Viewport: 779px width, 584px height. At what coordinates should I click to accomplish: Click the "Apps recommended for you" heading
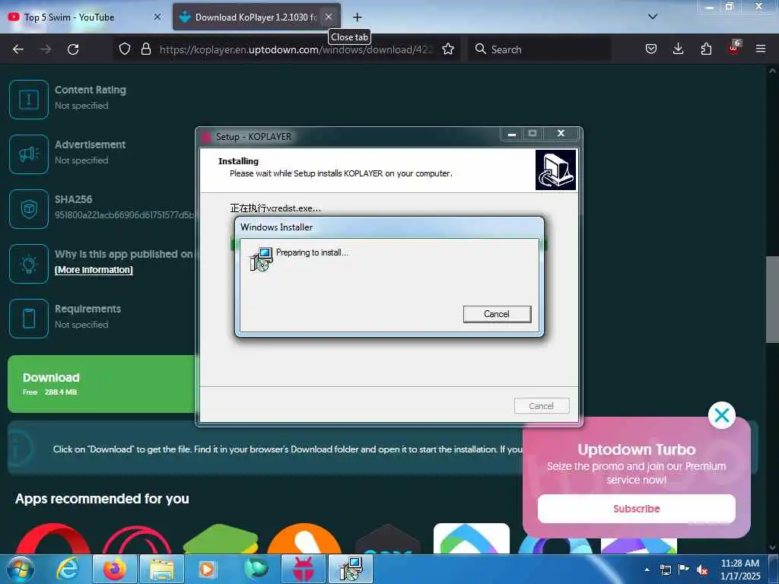102,499
